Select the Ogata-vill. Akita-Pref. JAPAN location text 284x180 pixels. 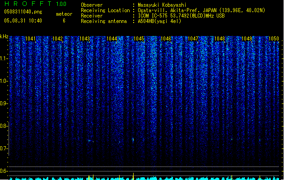pos(201,10)
